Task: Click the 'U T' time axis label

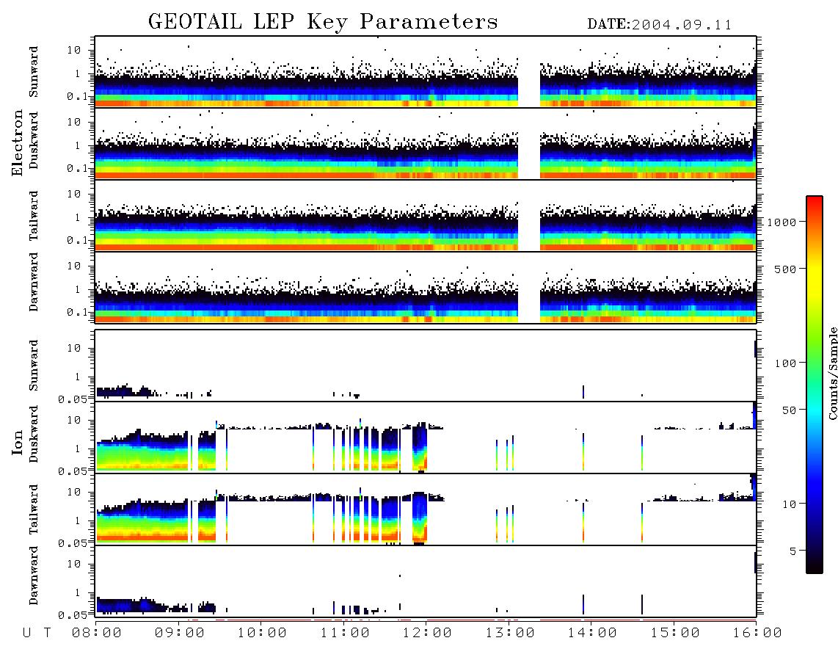Action: pos(37,634)
